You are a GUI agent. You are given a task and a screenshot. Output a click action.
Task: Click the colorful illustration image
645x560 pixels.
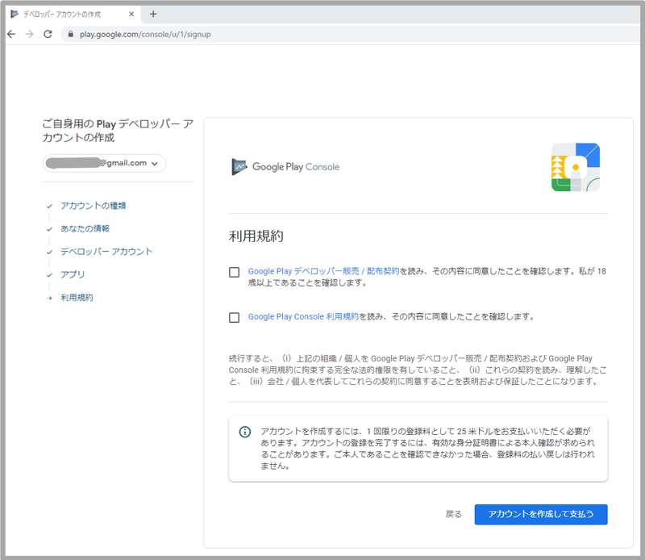576,167
